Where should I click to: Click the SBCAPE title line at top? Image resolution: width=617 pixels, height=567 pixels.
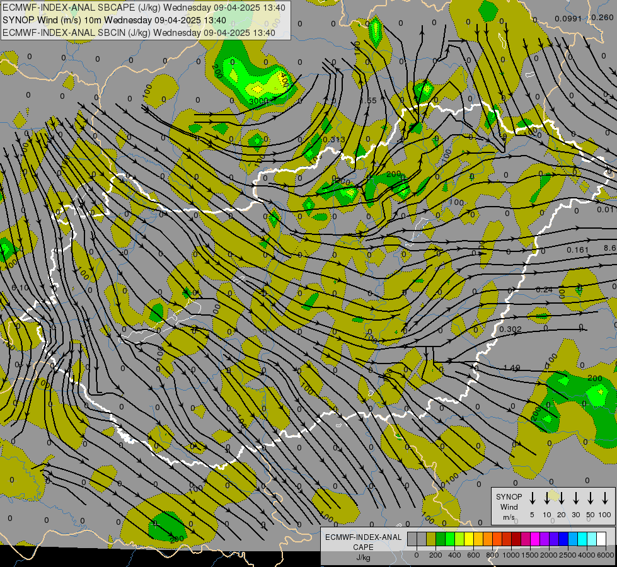click(x=144, y=8)
